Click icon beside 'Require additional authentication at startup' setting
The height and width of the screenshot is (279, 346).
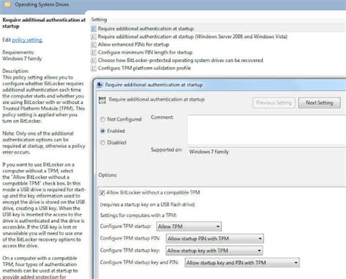point(93,28)
